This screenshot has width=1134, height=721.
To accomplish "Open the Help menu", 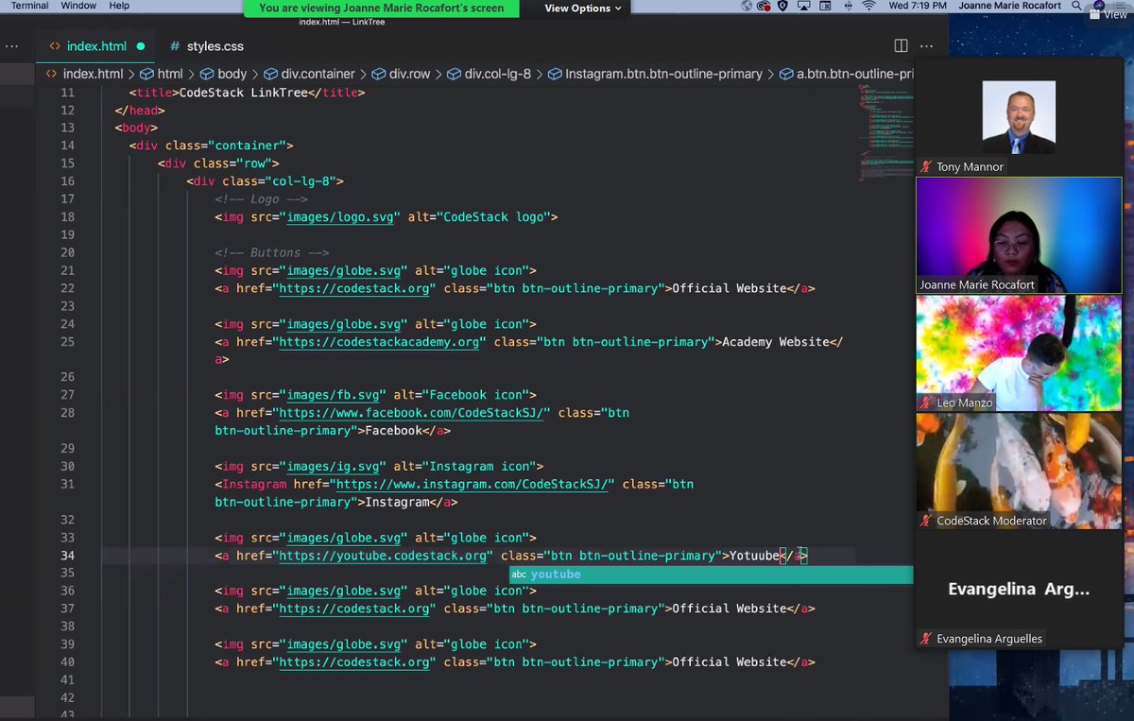I will coord(119,6).
